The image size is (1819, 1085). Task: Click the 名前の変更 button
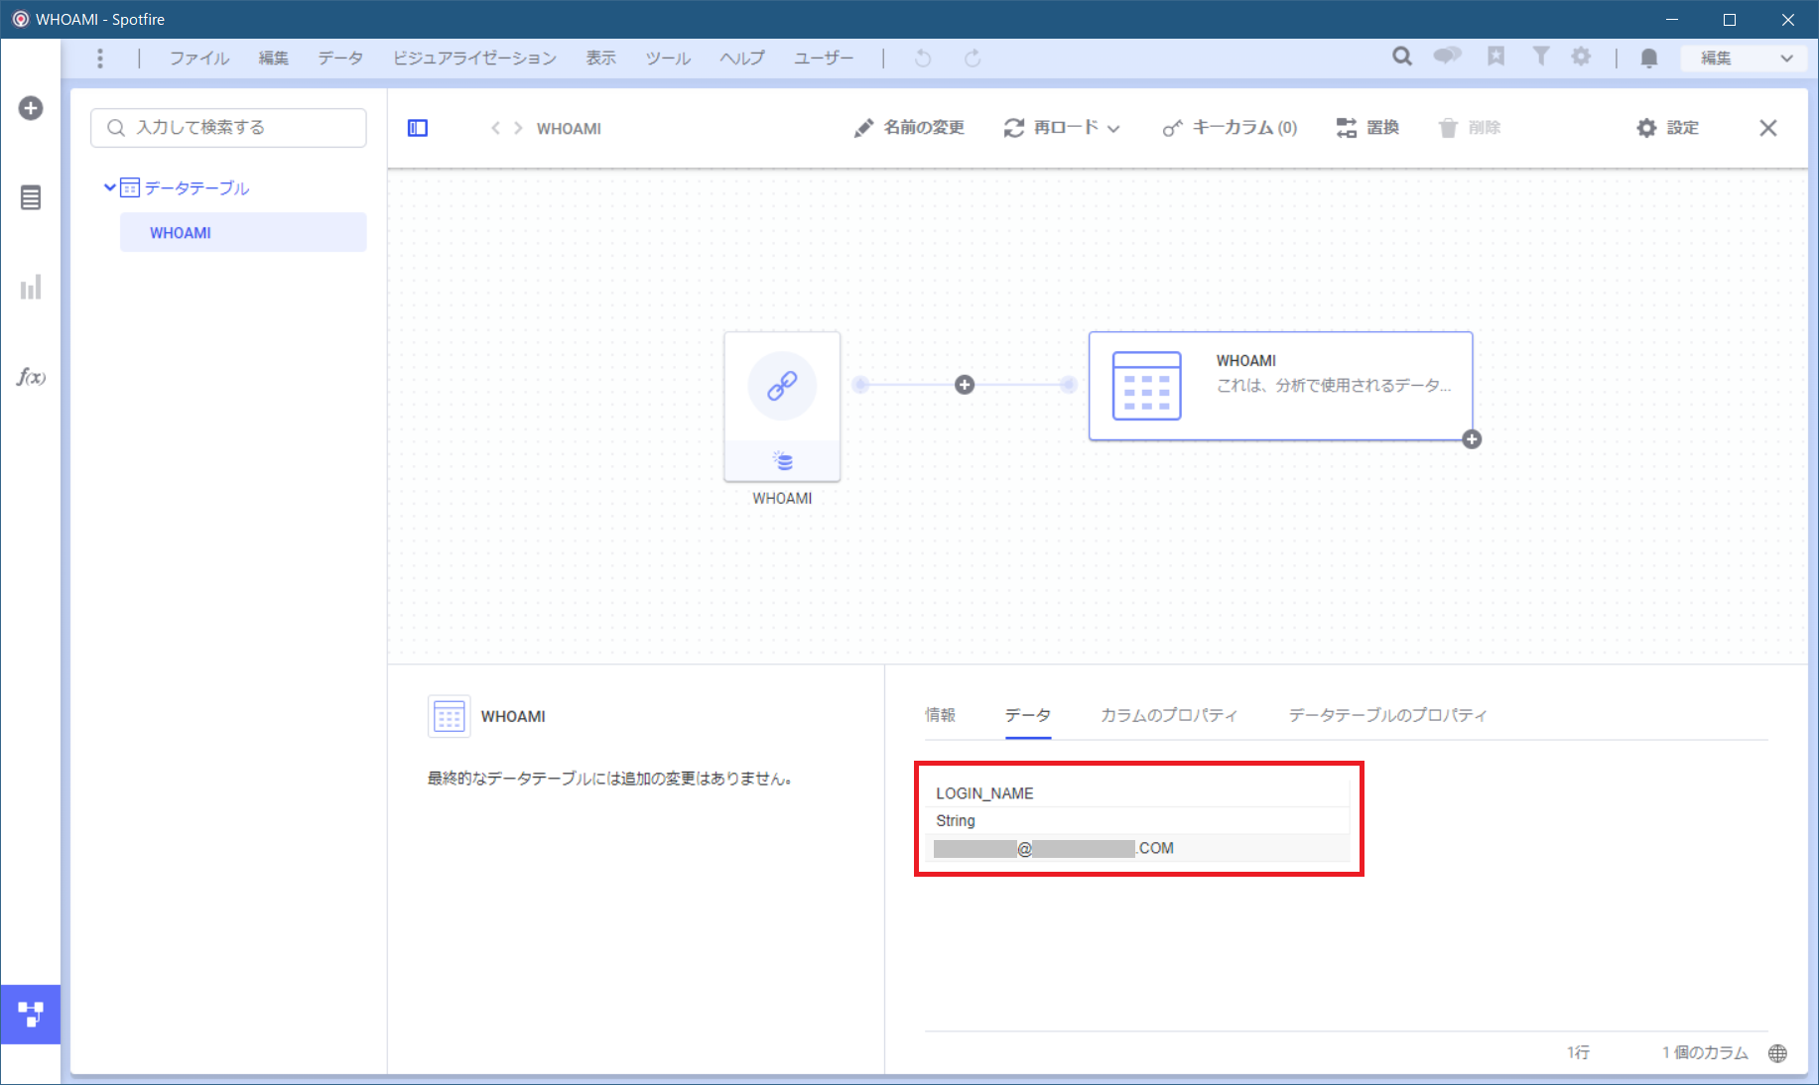(909, 128)
